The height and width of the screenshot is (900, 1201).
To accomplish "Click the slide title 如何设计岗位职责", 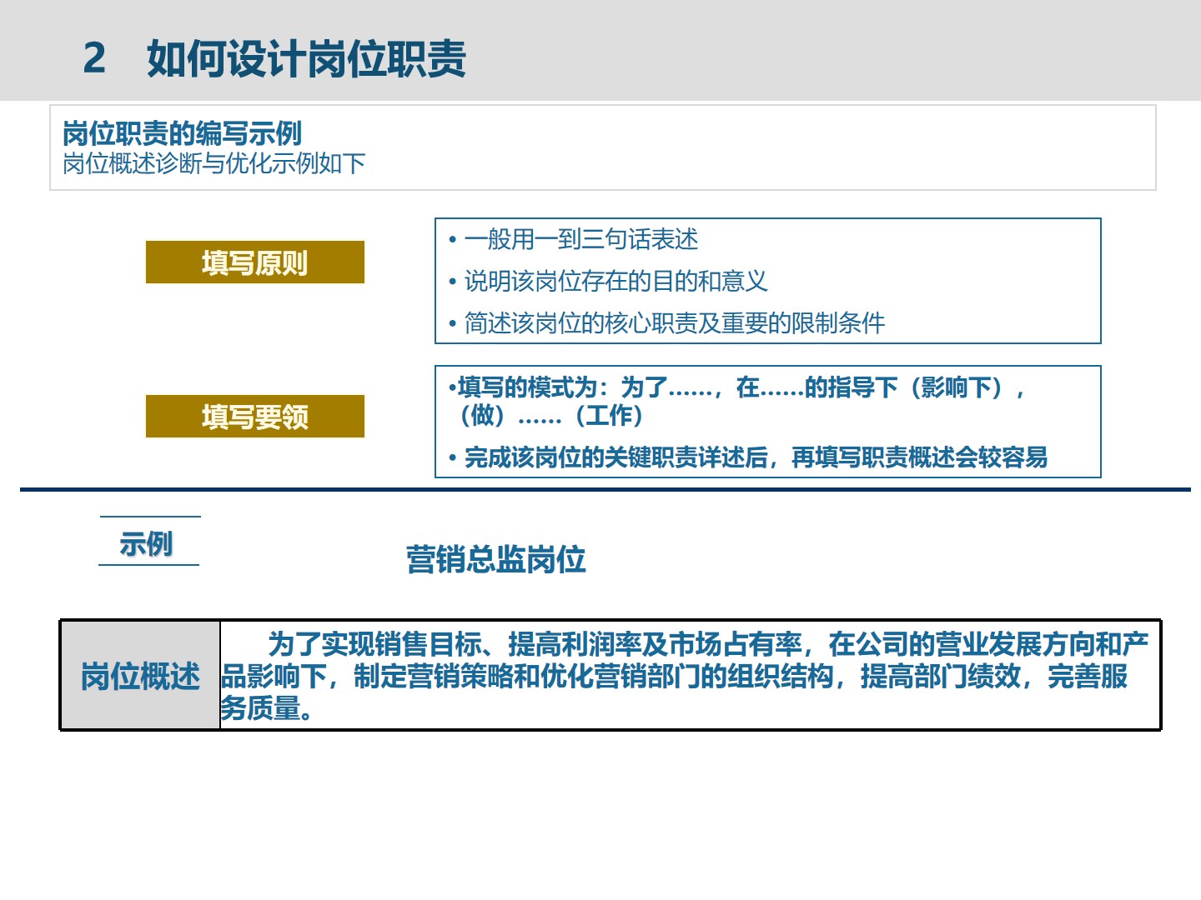I will pyautogui.click(x=306, y=59).
